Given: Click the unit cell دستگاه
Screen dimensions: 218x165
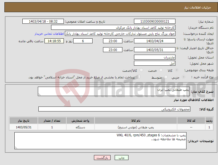Looking at the screenshot, I should tap(80, 127).
